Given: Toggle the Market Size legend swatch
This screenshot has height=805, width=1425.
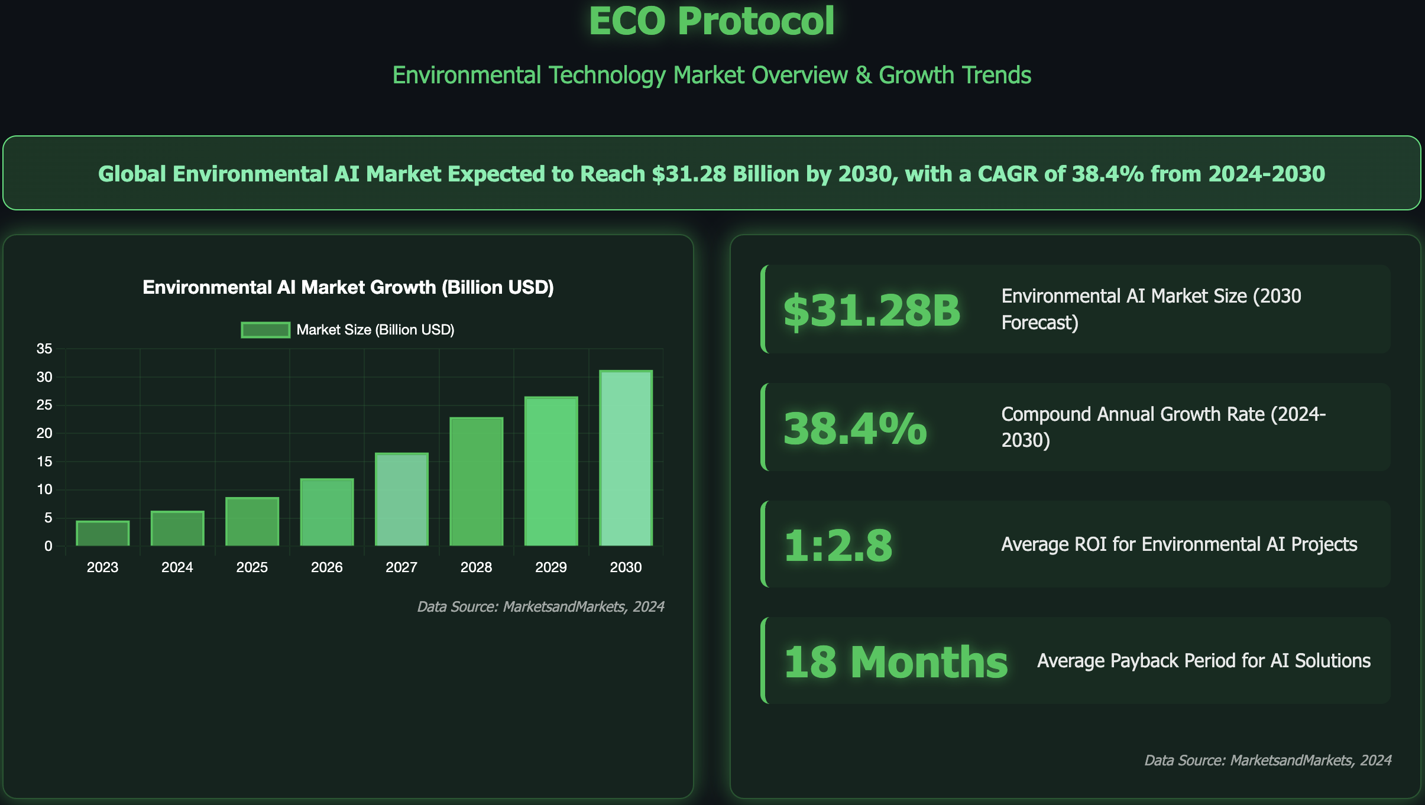Looking at the screenshot, I should coord(265,330).
